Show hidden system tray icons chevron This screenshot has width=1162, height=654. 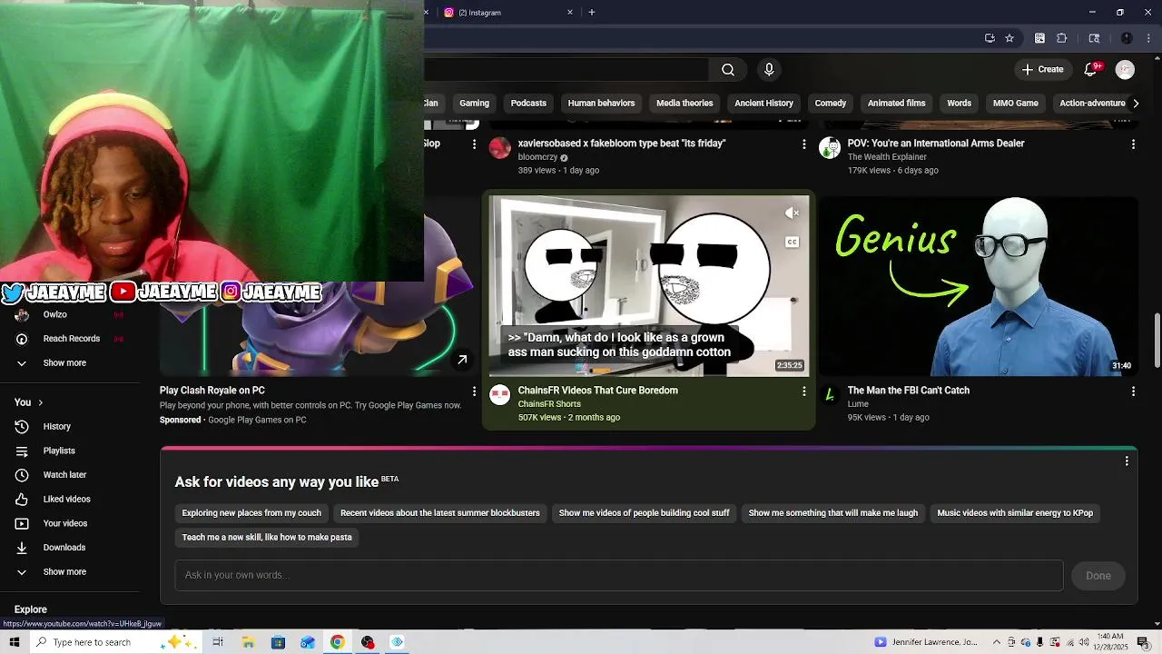point(997,642)
